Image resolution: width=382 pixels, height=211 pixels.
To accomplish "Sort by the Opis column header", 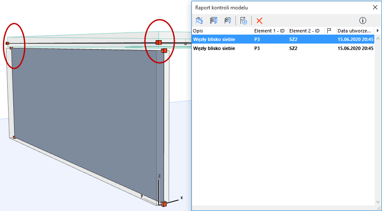I will click(x=223, y=31).
